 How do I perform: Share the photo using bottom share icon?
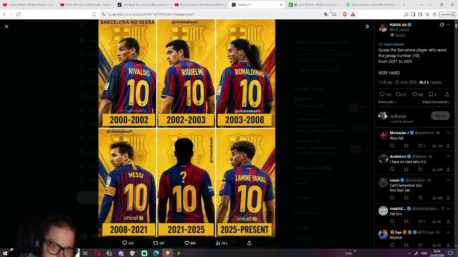[249, 243]
